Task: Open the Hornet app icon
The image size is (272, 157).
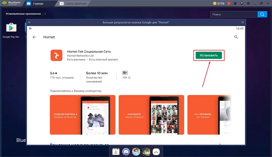Action: (x=56, y=55)
